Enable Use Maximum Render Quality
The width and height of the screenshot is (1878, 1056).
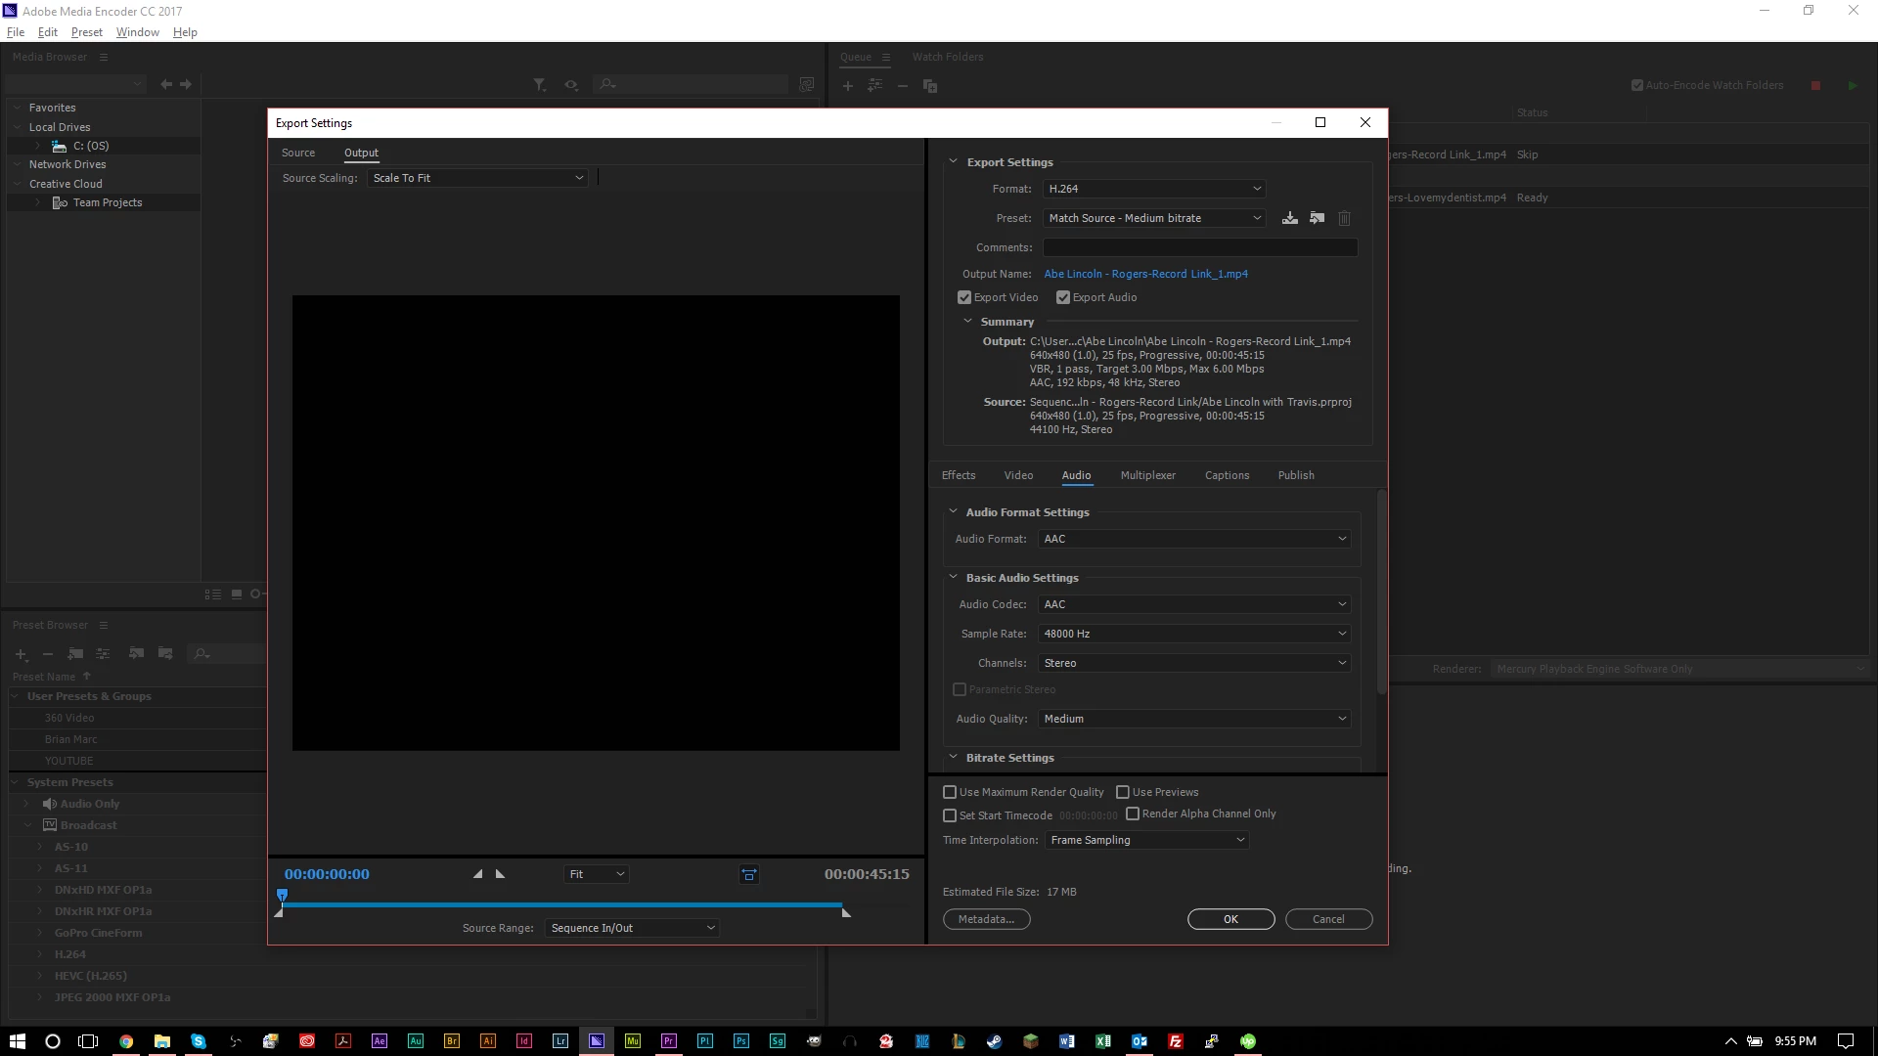(x=950, y=792)
